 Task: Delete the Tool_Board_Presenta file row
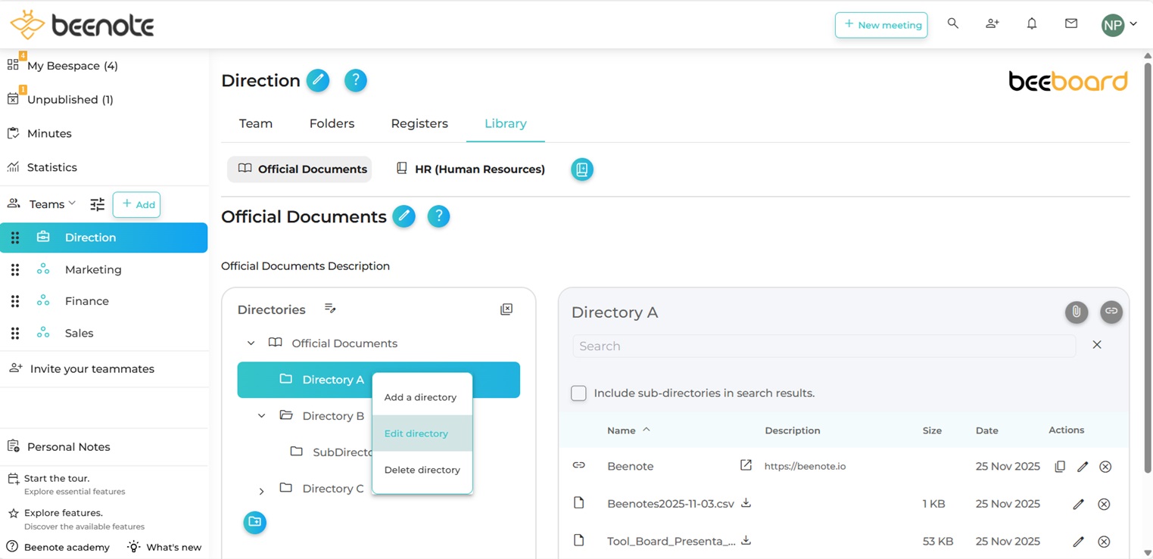[1104, 542]
